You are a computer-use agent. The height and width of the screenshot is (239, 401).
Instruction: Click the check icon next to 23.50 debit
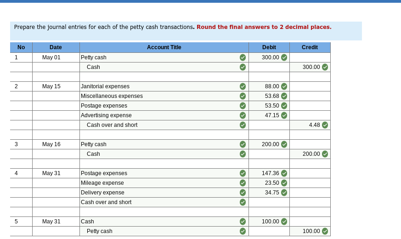(284, 183)
